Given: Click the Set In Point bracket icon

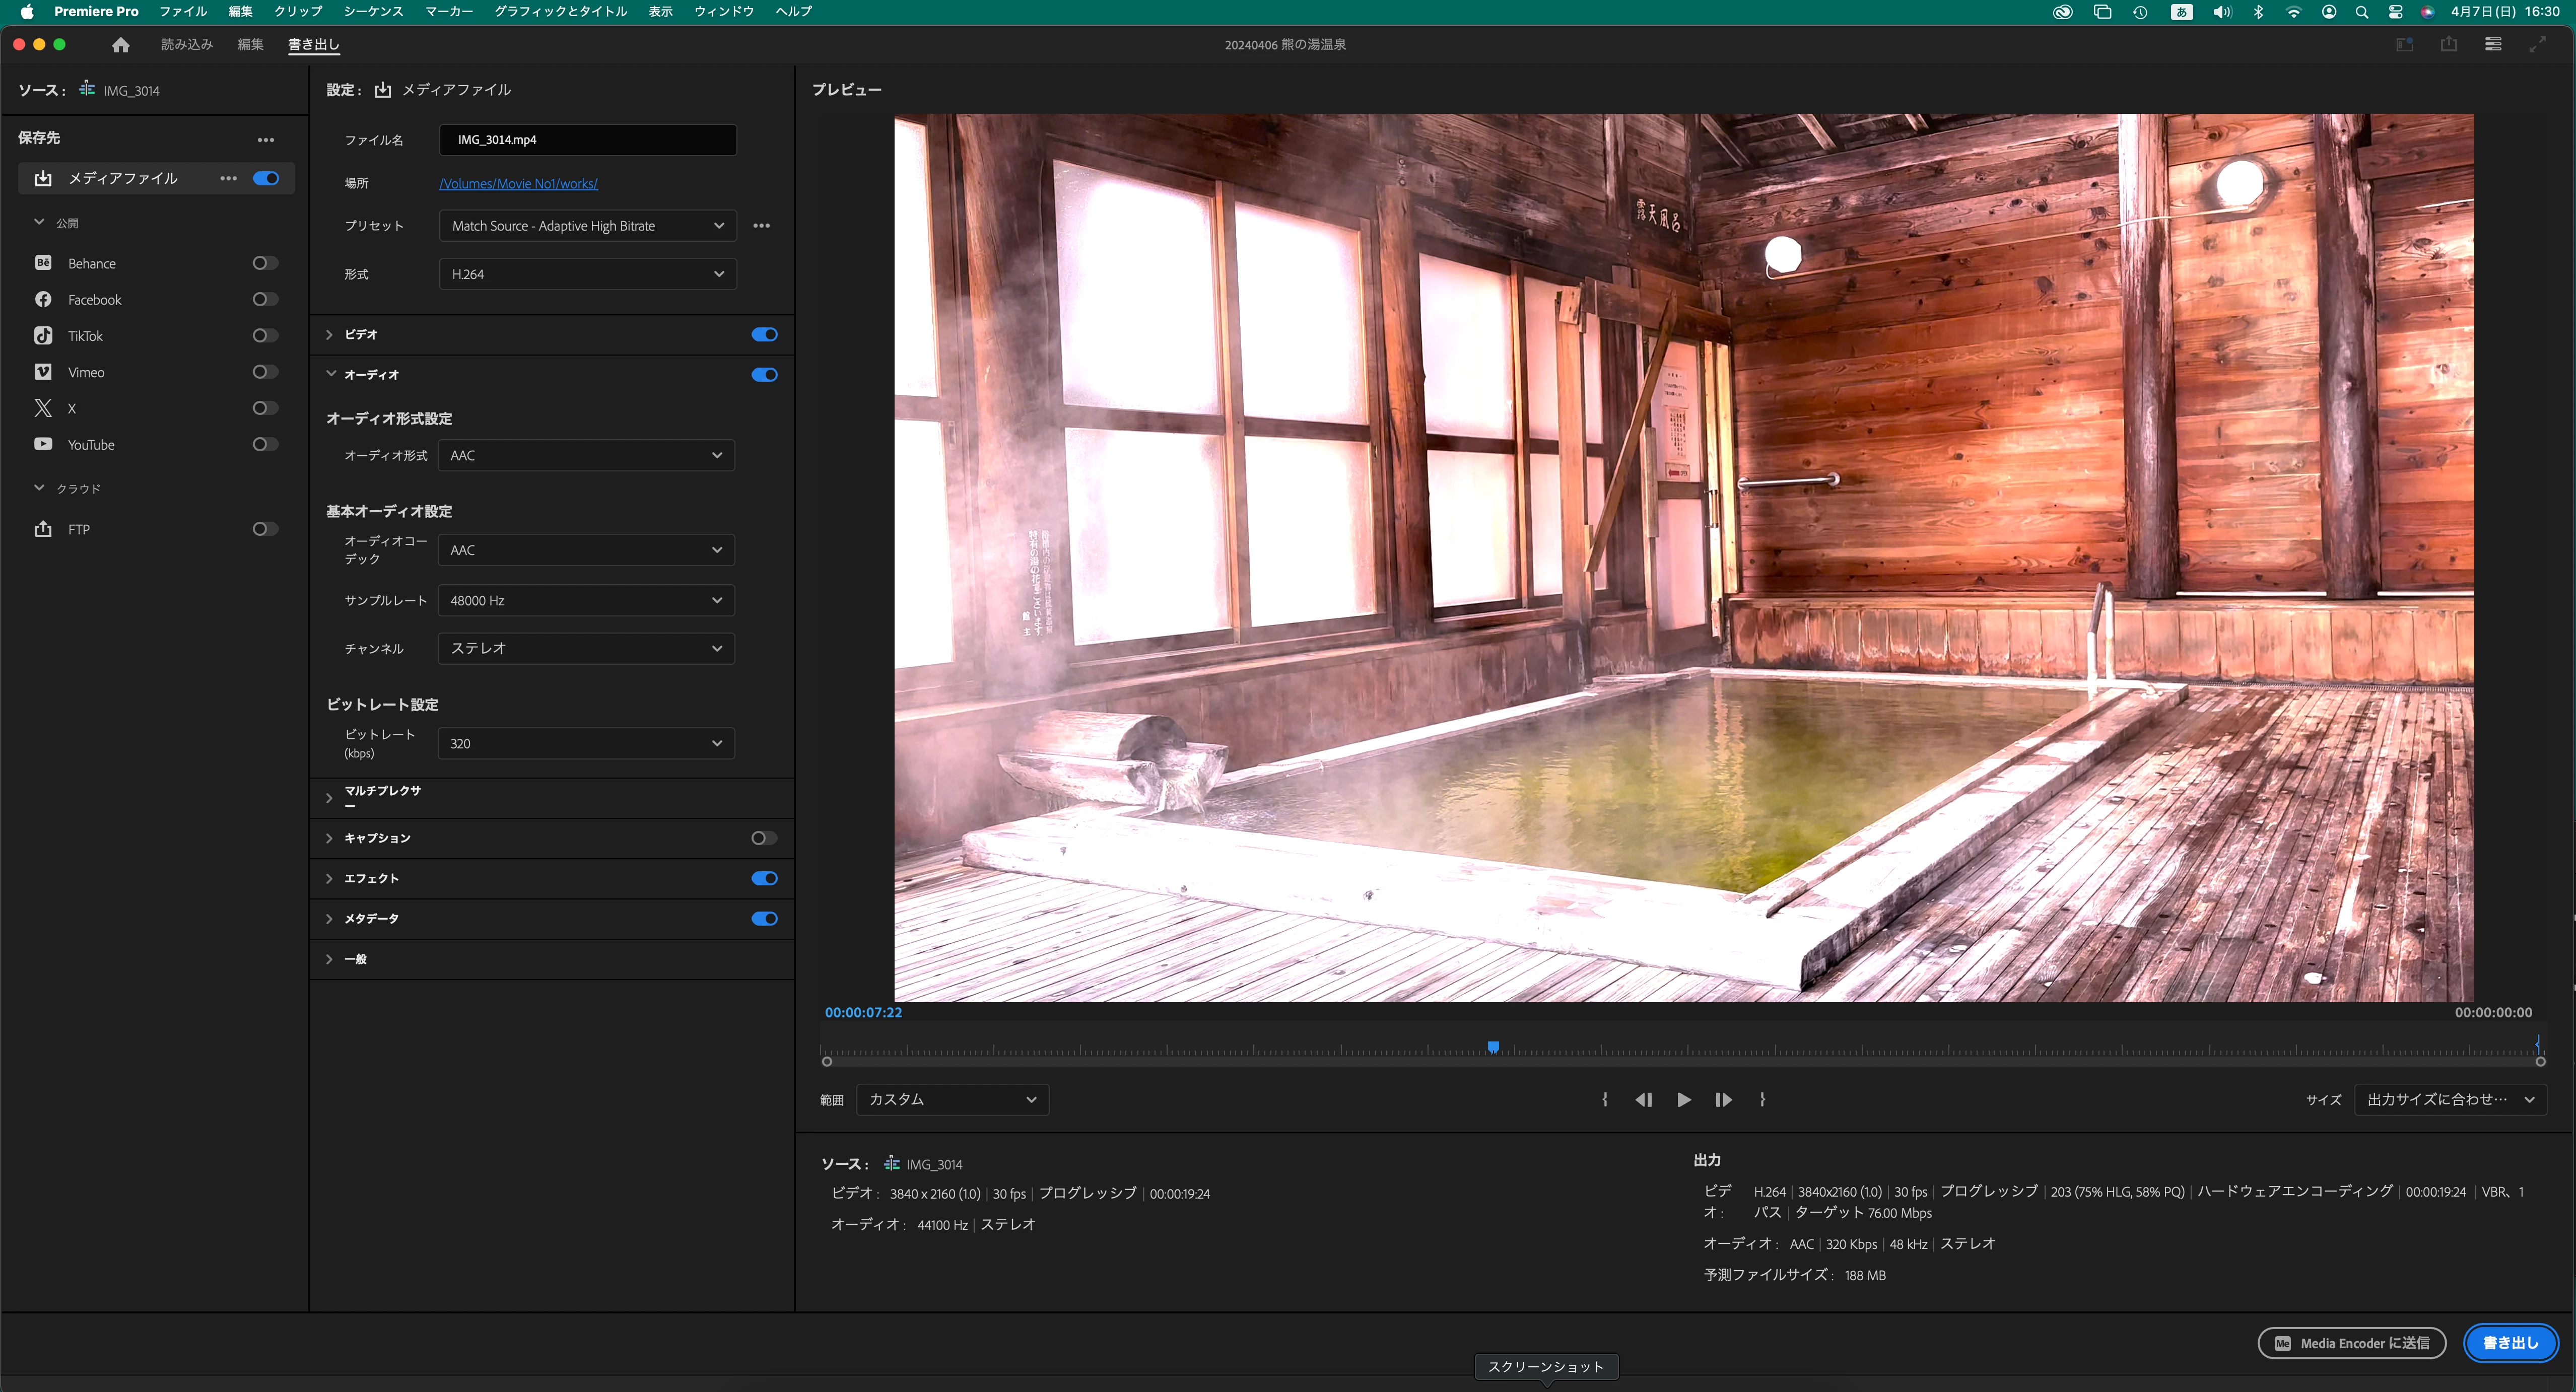Looking at the screenshot, I should 1605,1099.
